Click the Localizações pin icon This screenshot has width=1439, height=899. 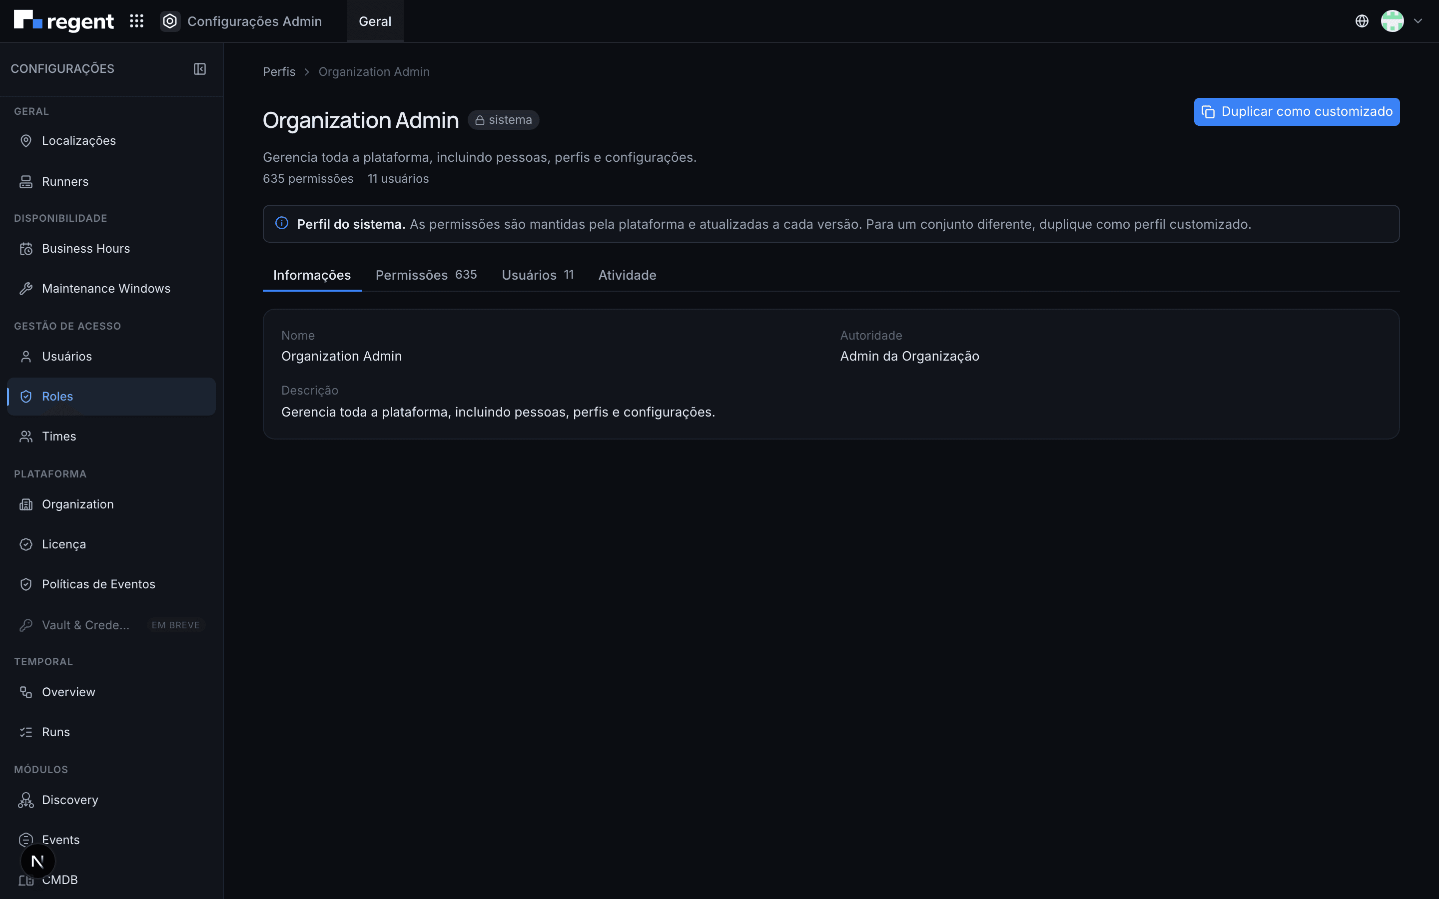[x=26, y=141]
